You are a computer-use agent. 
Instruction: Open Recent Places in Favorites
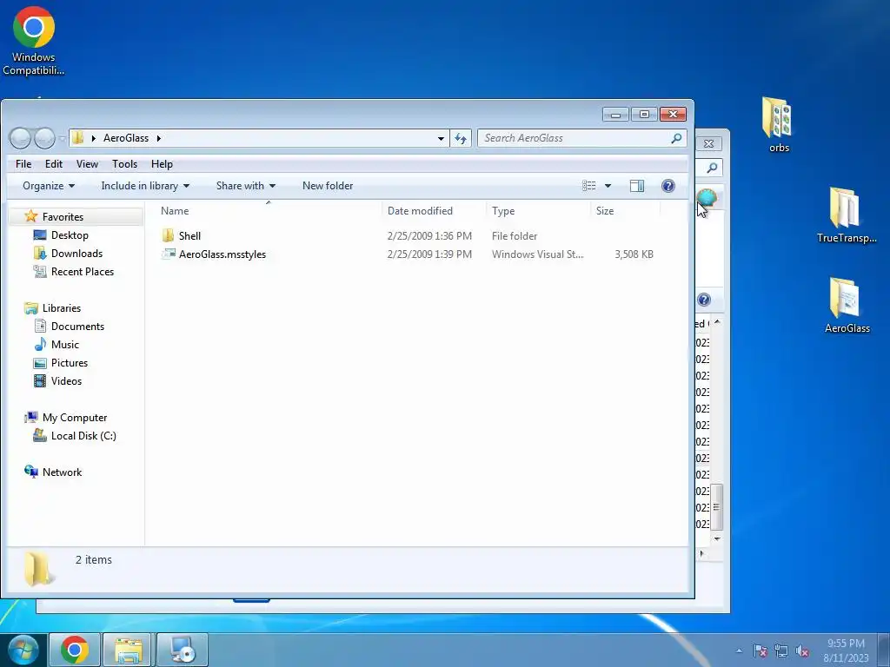click(x=83, y=271)
